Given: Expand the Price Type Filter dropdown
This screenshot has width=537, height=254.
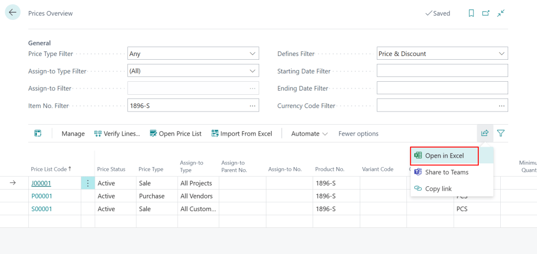Looking at the screenshot, I should click(252, 53).
